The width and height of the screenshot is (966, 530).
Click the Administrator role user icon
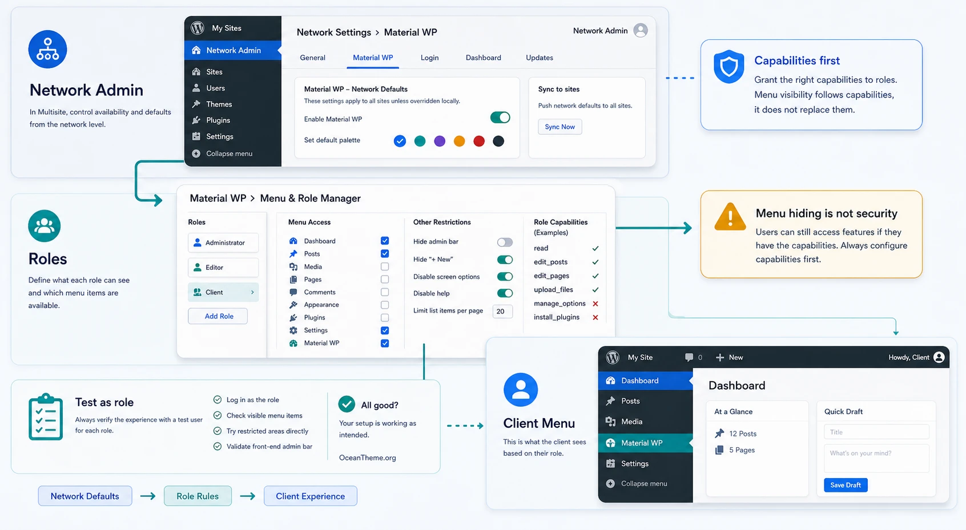(x=198, y=242)
